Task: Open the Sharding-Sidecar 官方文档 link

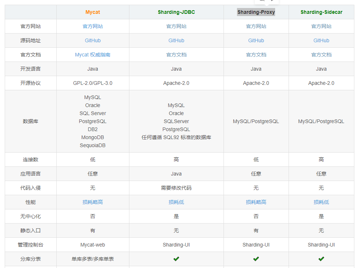Action: 321,55
